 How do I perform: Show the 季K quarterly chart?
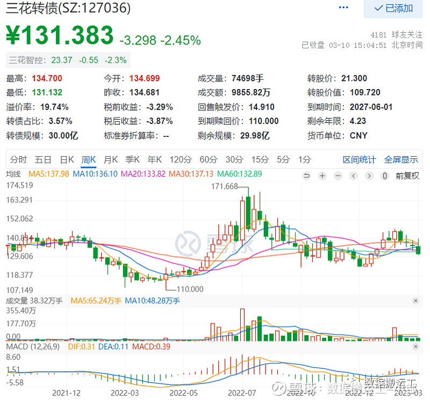[x=132, y=159]
